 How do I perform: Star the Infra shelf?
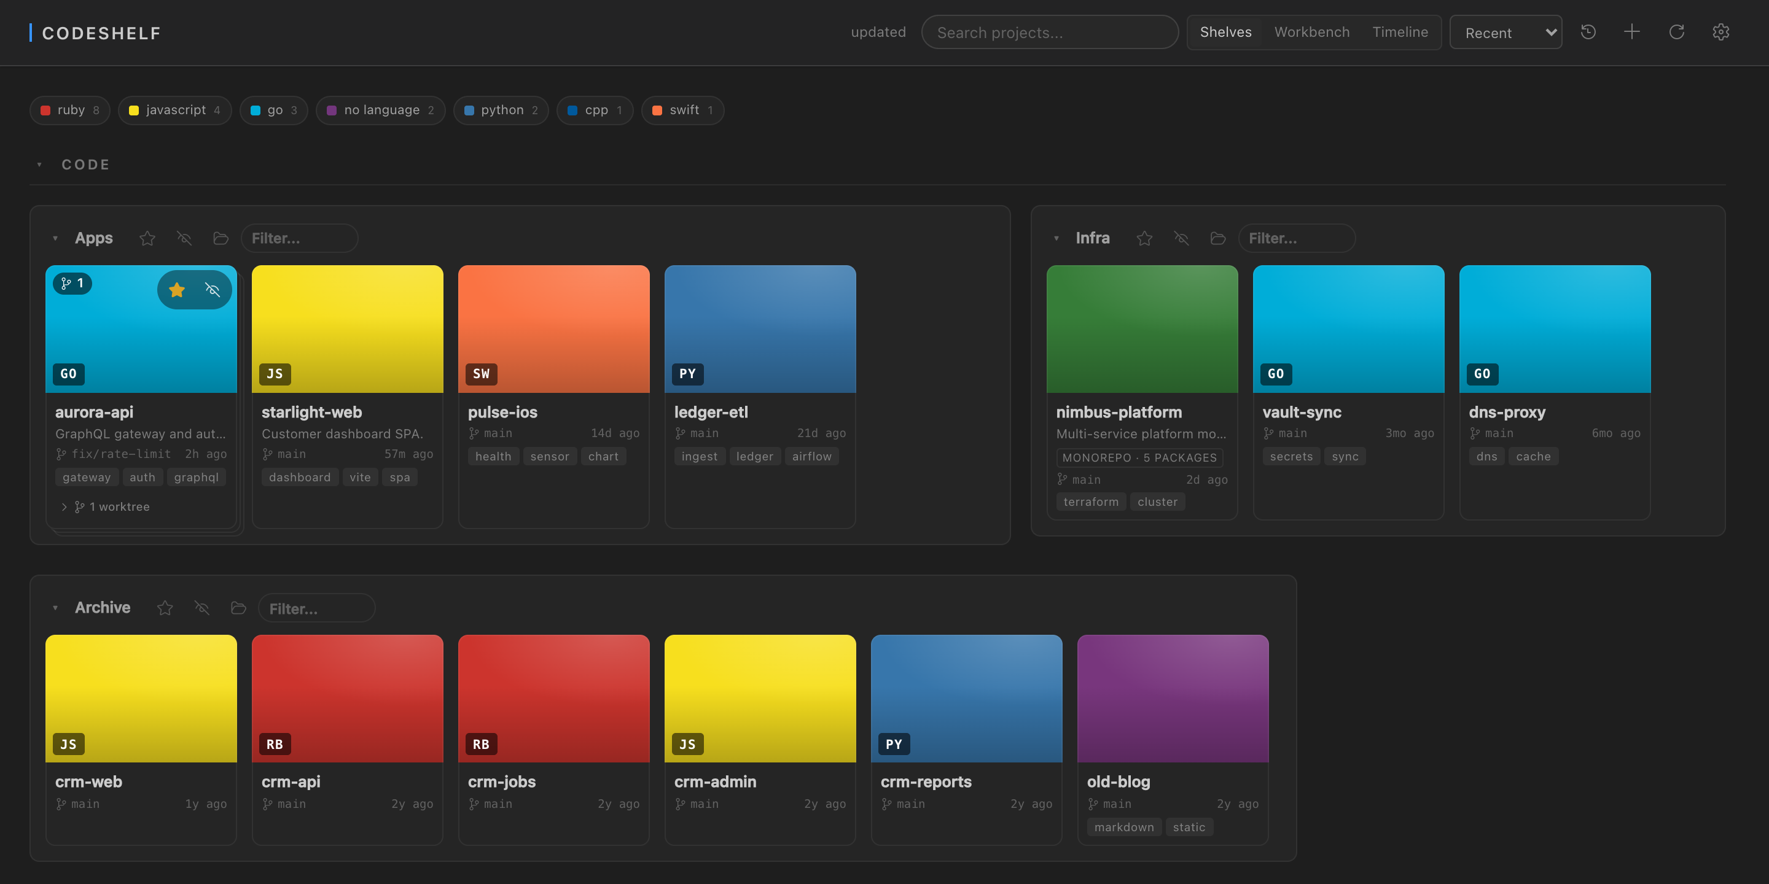(1144, 238)
